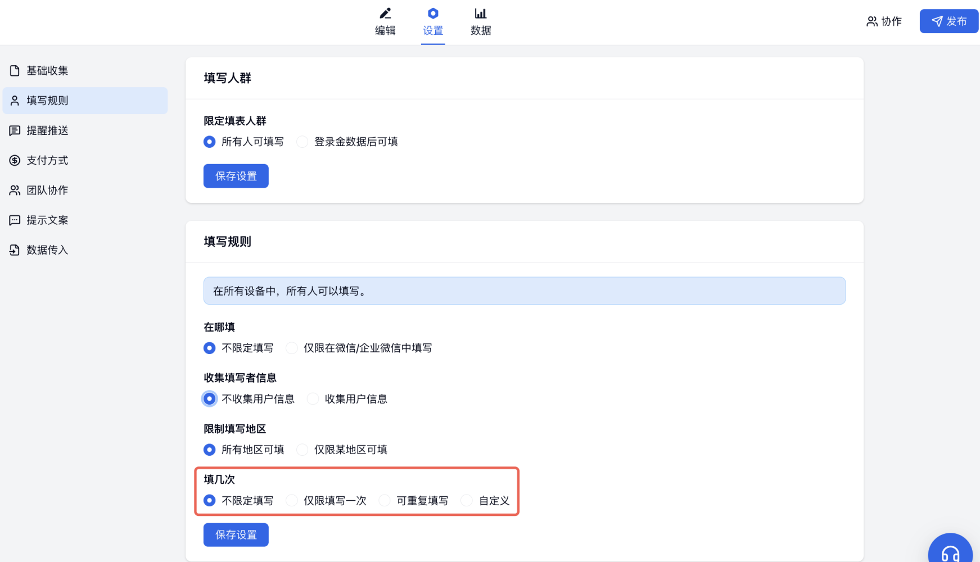
Task: Click the chat bubble icon beside 提示文案
Action: click(15, 220)
